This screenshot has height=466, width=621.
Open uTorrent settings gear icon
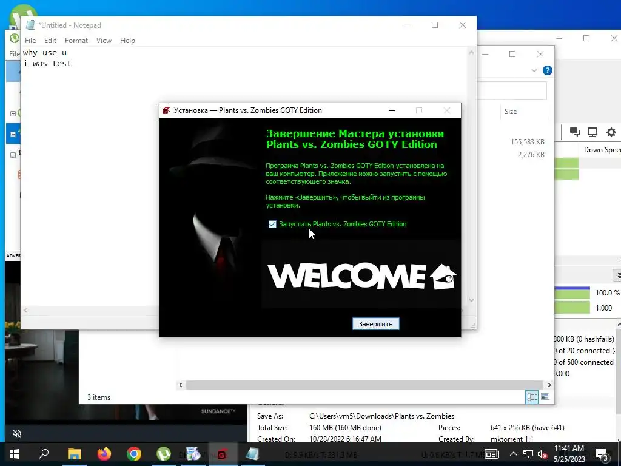click(611, 132)
